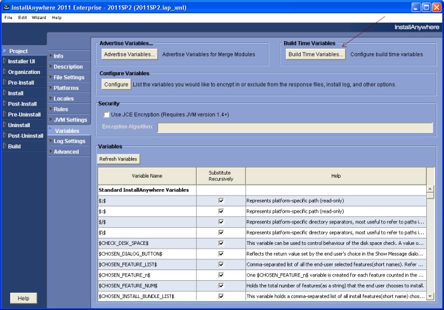
Task: Open the File menu
Action: click(8, 18)
